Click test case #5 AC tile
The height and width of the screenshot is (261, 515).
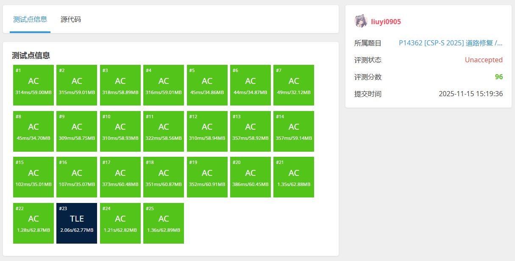[x=207, y=85]
